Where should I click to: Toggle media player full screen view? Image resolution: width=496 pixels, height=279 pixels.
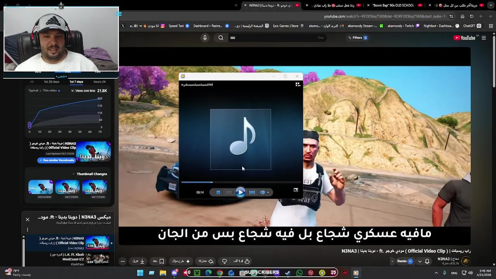coord(296,190)
